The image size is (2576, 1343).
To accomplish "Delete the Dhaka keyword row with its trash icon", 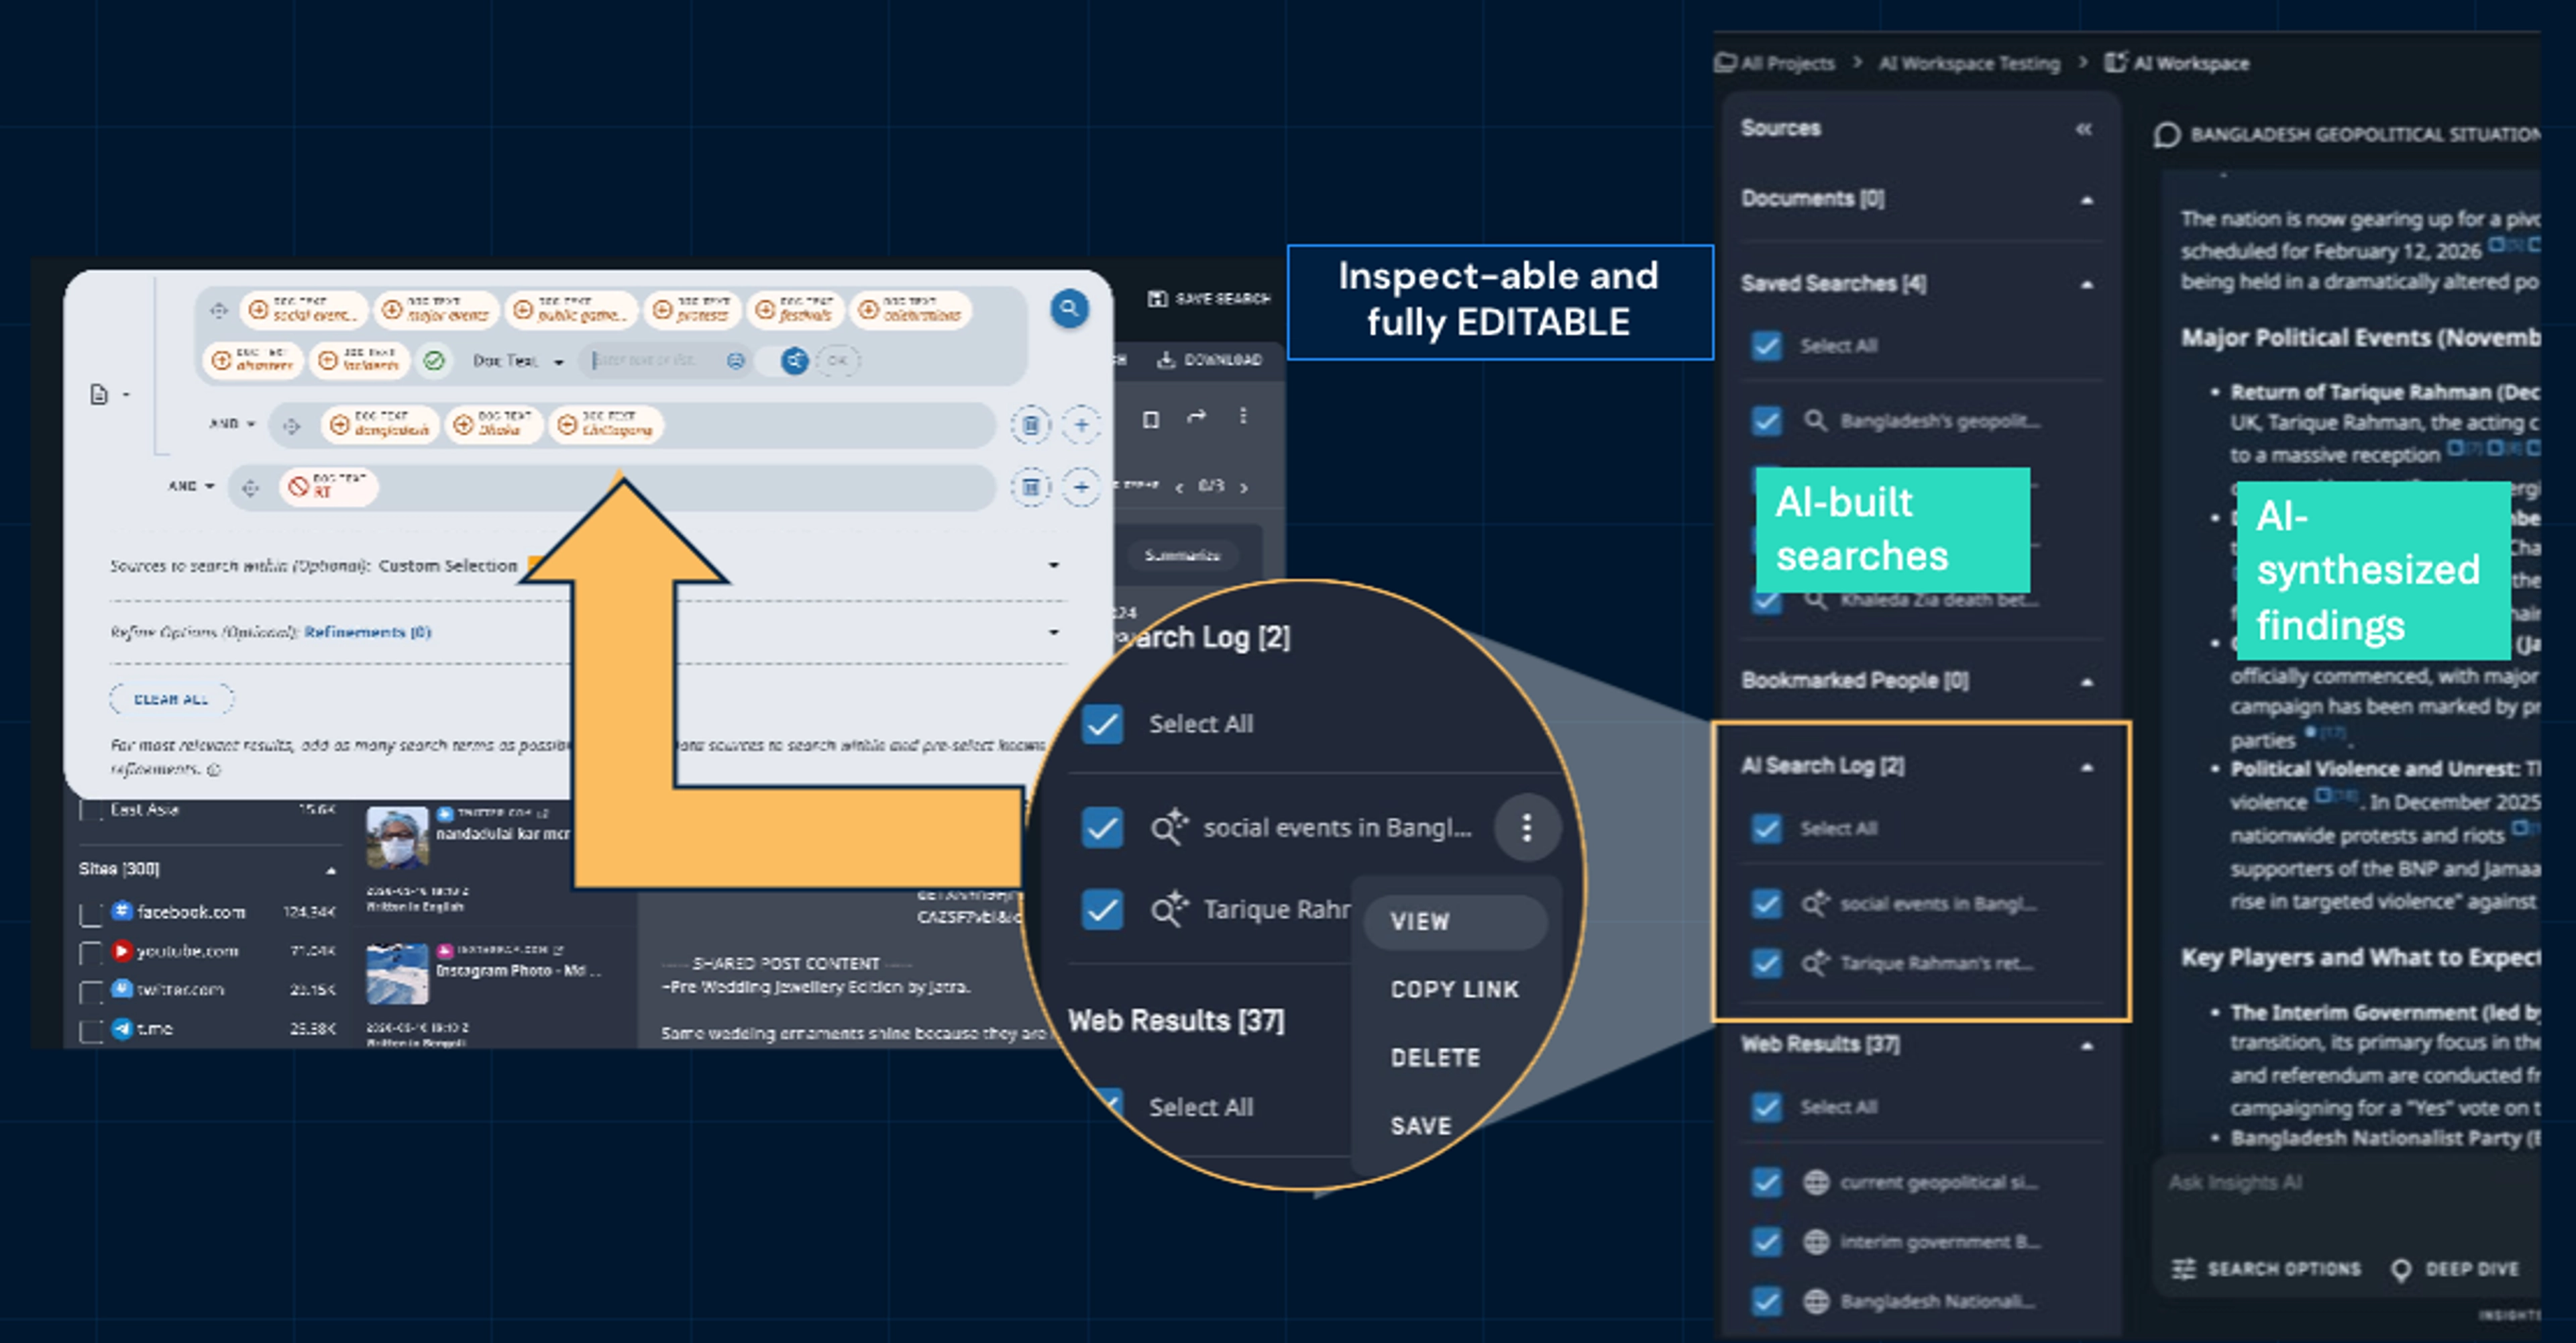I will coord(1030,426).
